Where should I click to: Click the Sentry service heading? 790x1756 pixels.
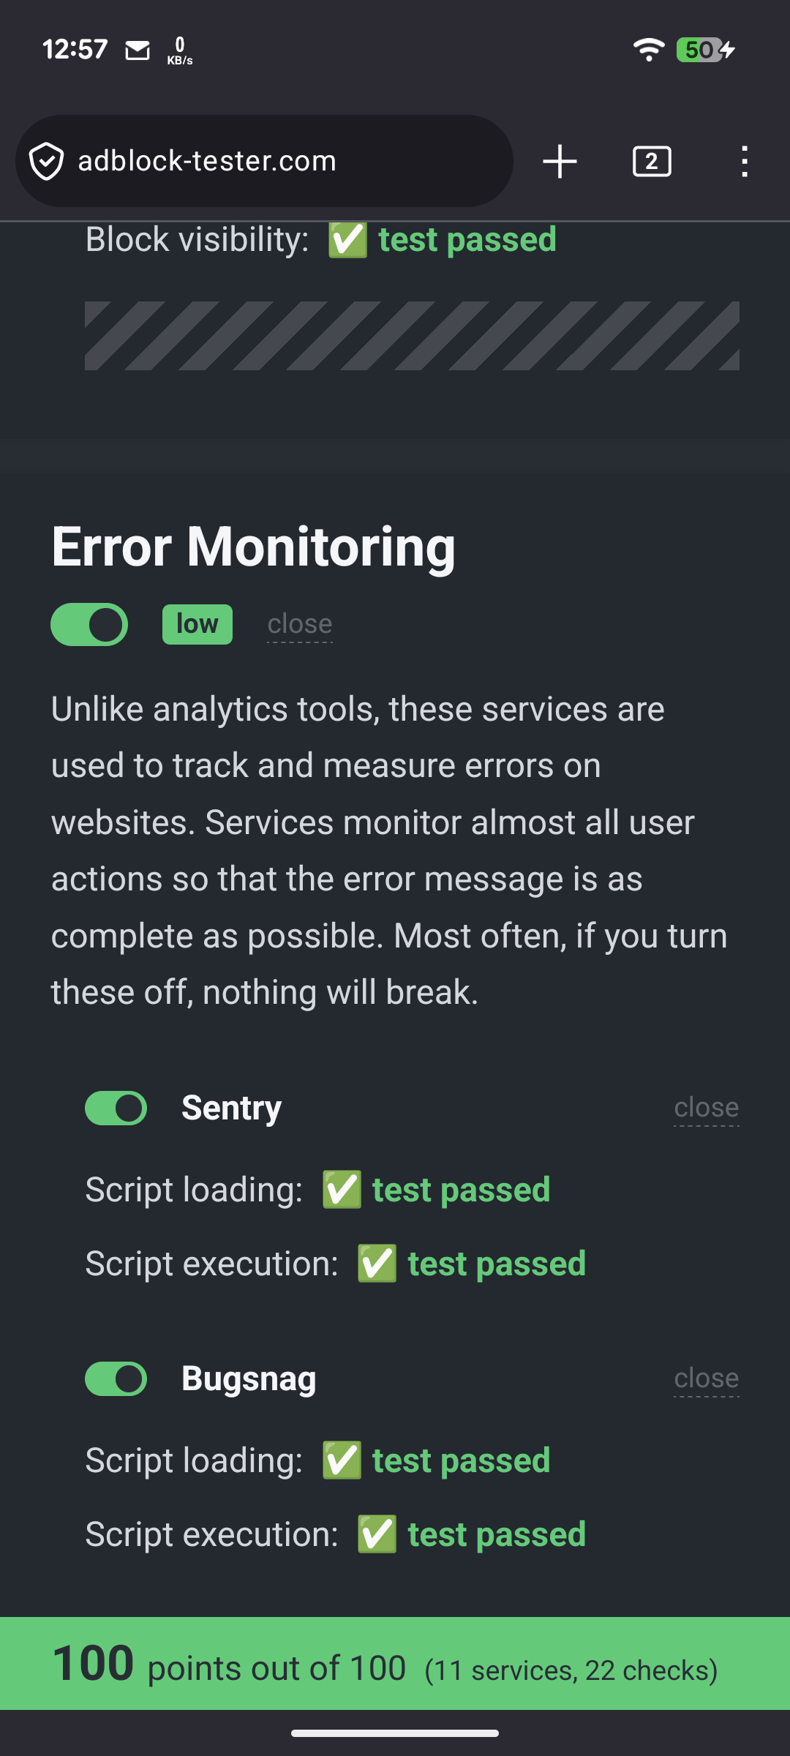(x=231, y=1108)
